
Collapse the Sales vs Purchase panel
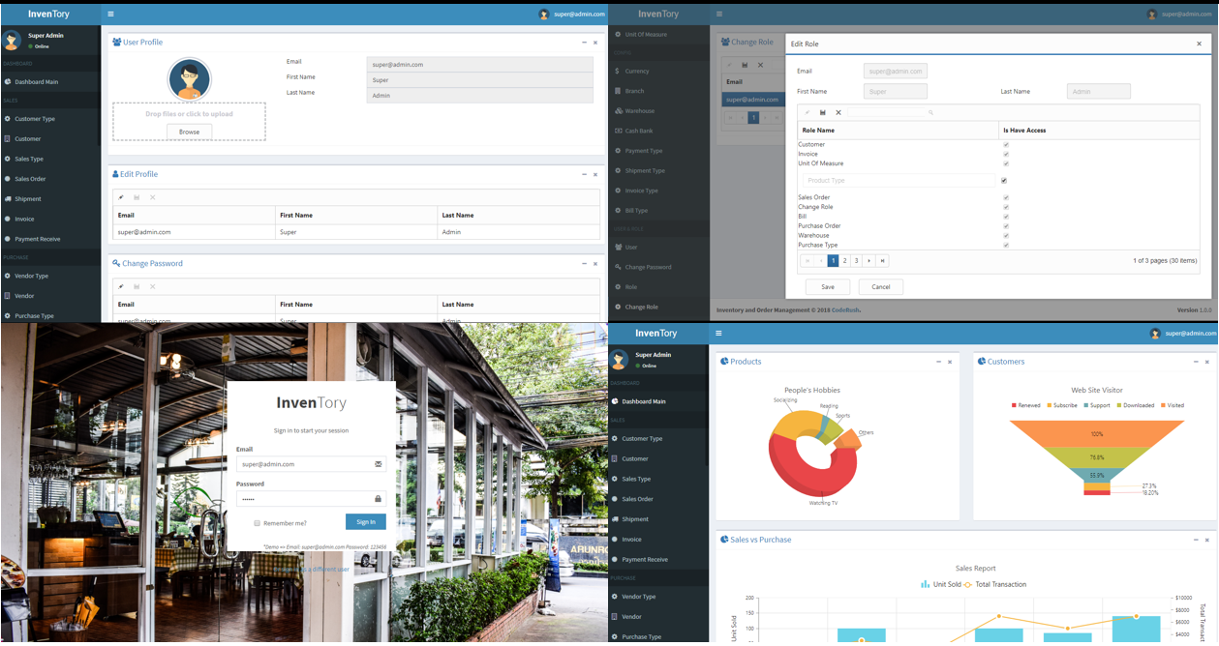click(x=1196, y=540)
